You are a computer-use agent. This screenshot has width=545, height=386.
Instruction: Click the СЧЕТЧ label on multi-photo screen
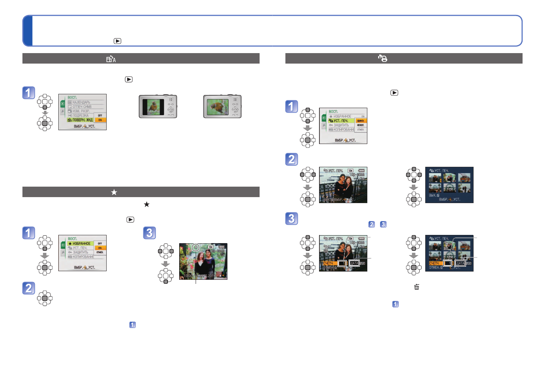coord(435,263)
